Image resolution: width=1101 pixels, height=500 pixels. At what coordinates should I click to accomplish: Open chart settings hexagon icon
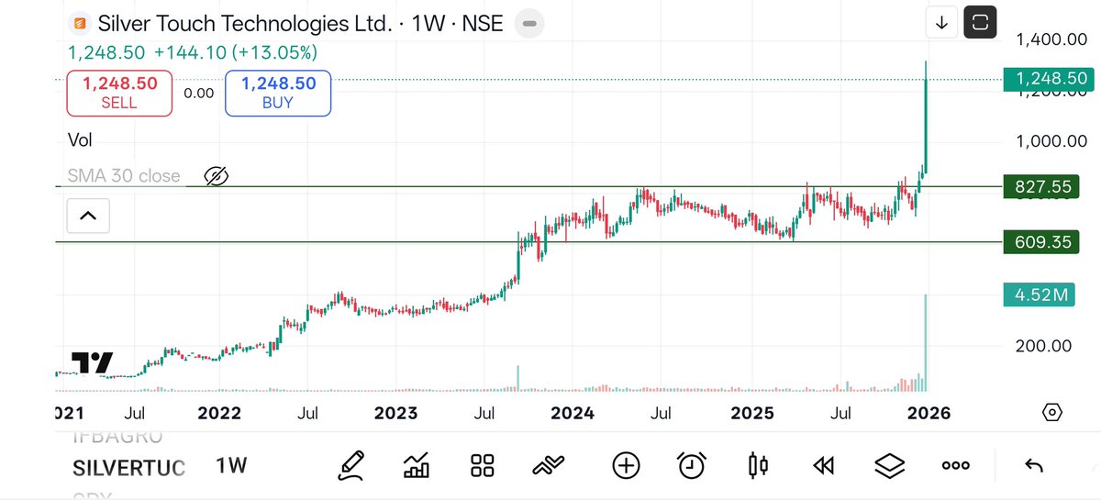(x=1052, y=412)
